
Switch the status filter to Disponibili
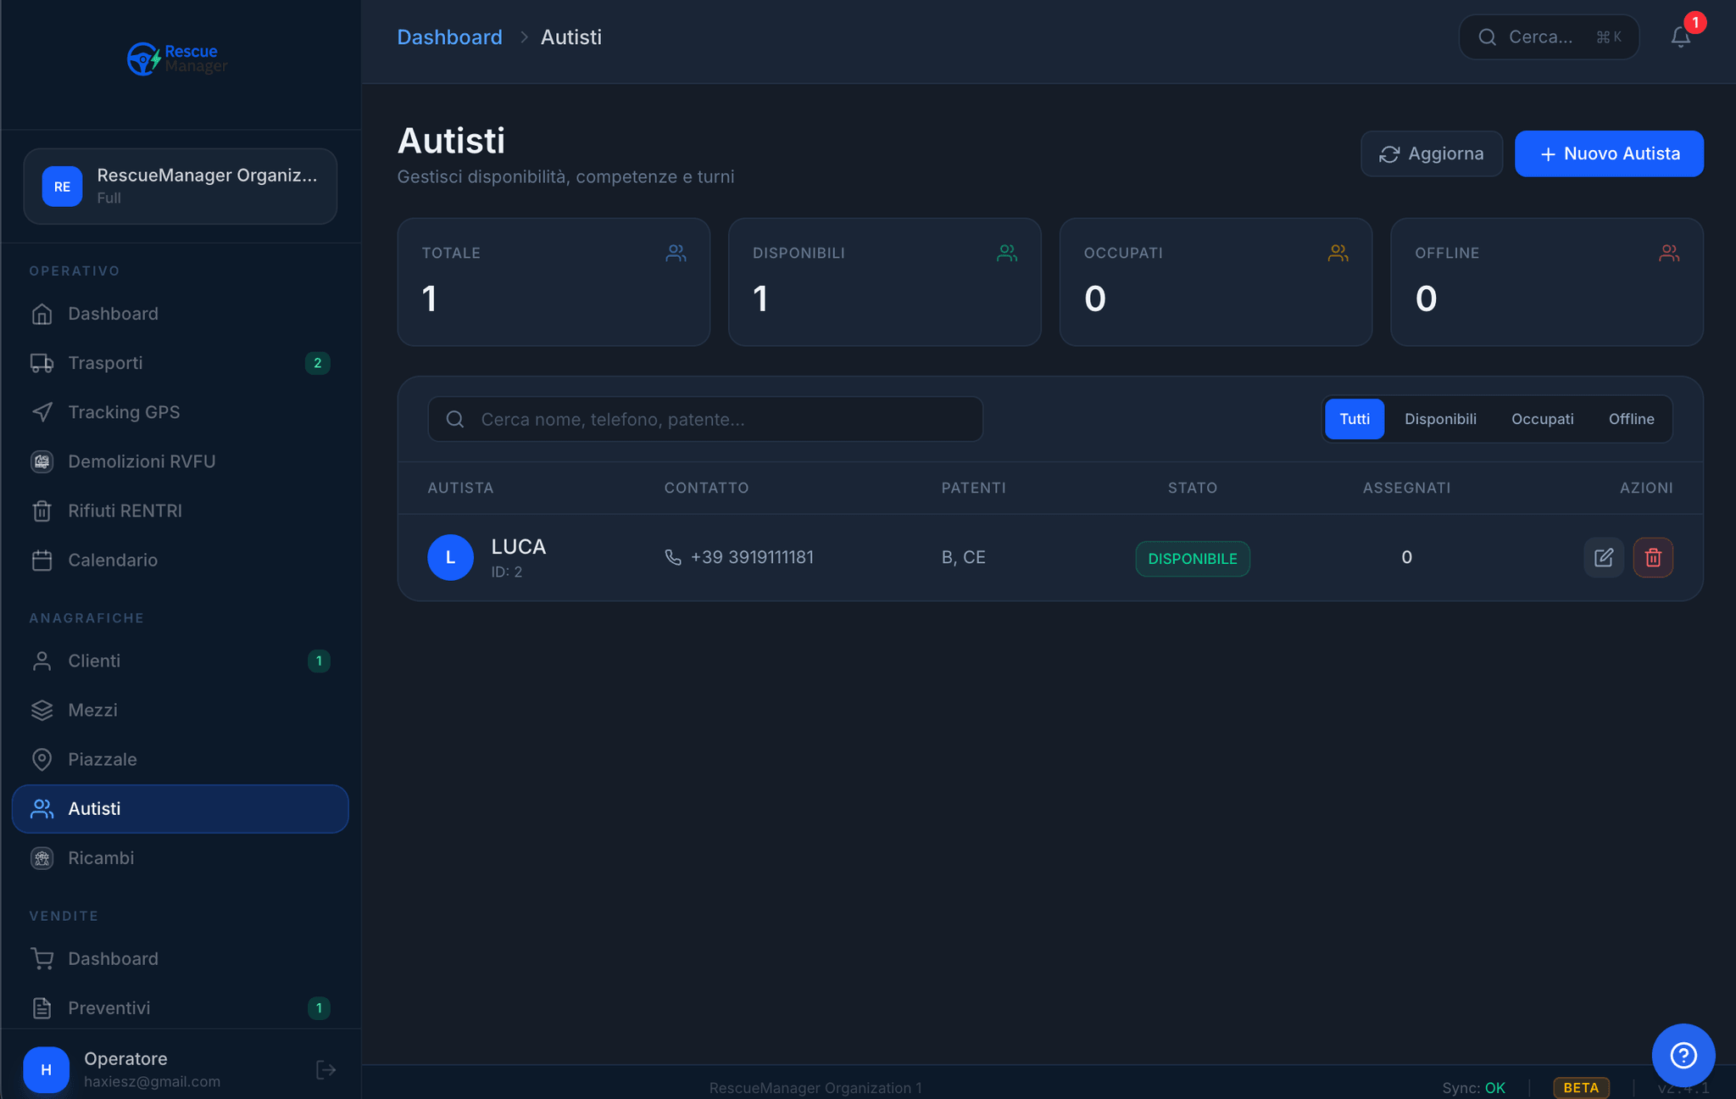point(1440,418)
